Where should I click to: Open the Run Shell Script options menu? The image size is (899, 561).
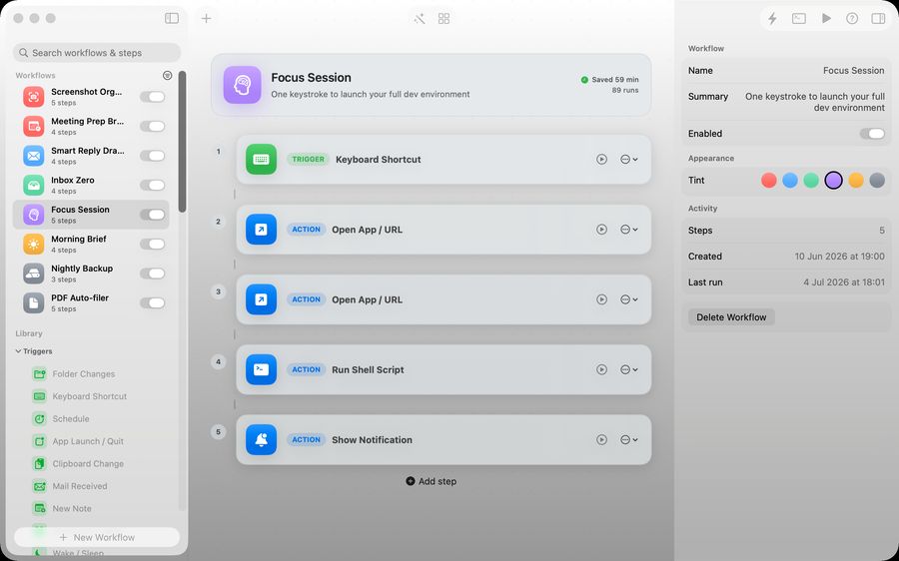629,369
